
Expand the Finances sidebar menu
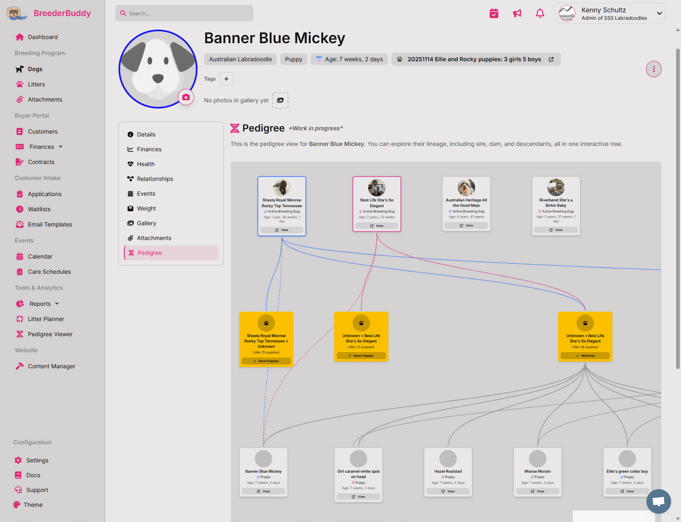tap(41, 146)
